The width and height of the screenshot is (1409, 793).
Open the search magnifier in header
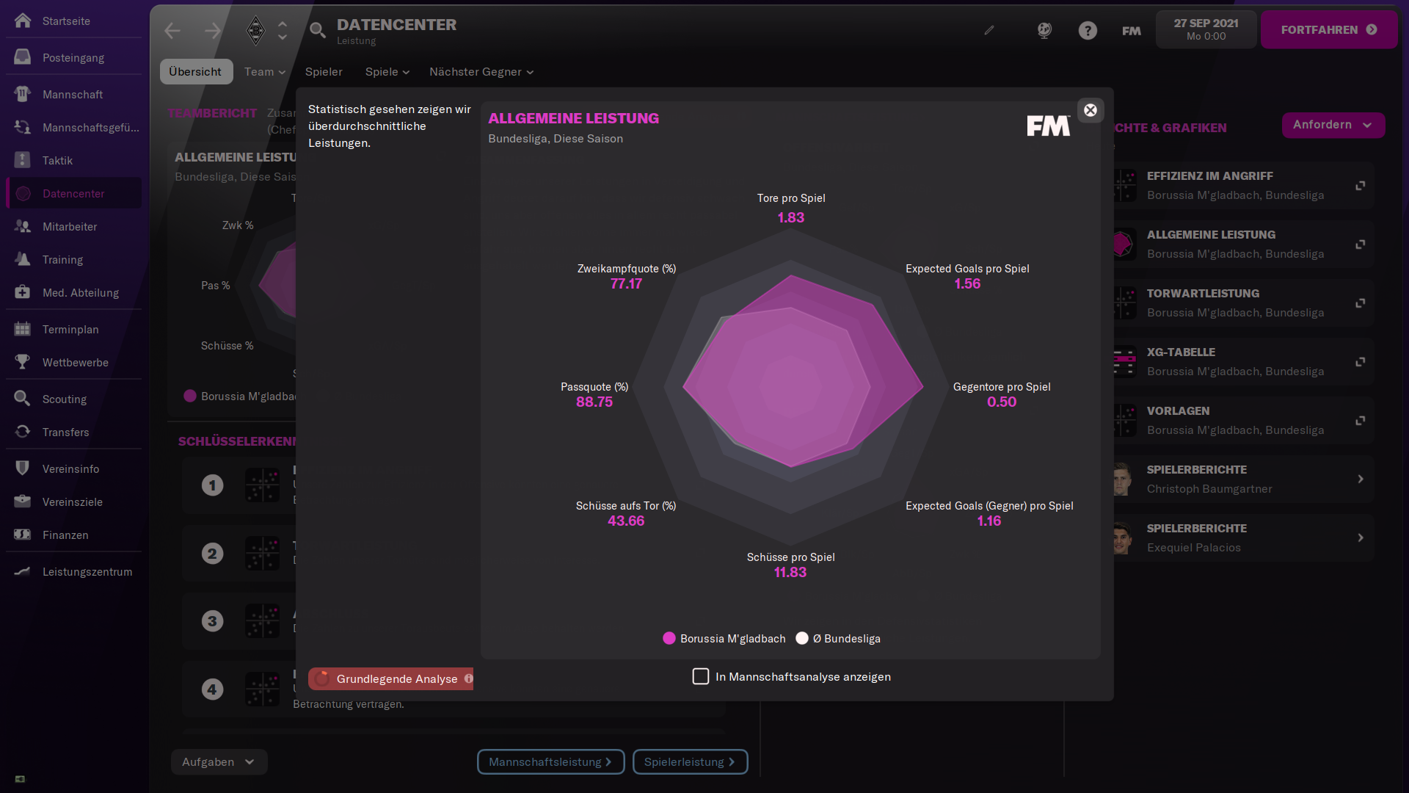click(317, 30)
